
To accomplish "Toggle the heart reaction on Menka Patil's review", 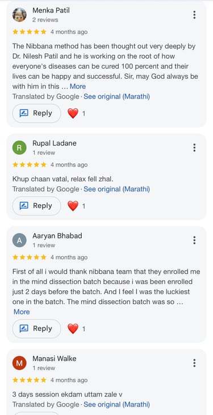I will 73,113.
